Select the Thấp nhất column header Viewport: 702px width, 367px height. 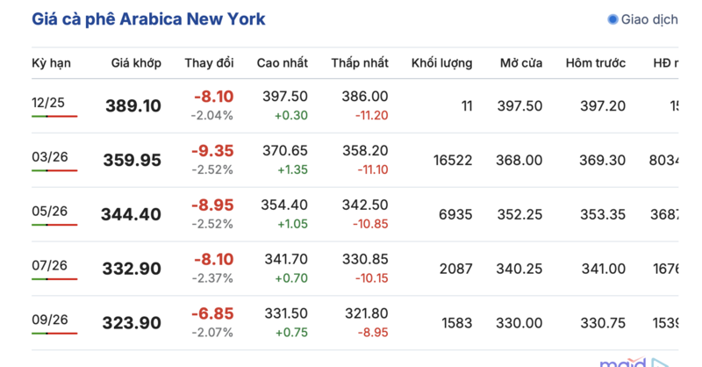point(360,63)
